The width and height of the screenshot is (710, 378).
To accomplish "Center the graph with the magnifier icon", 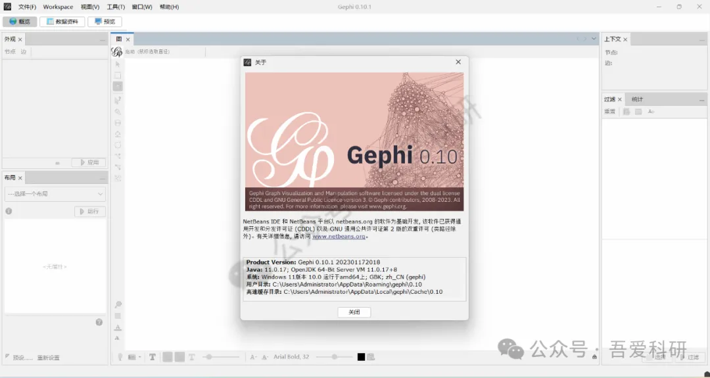I will pos(118,304).
